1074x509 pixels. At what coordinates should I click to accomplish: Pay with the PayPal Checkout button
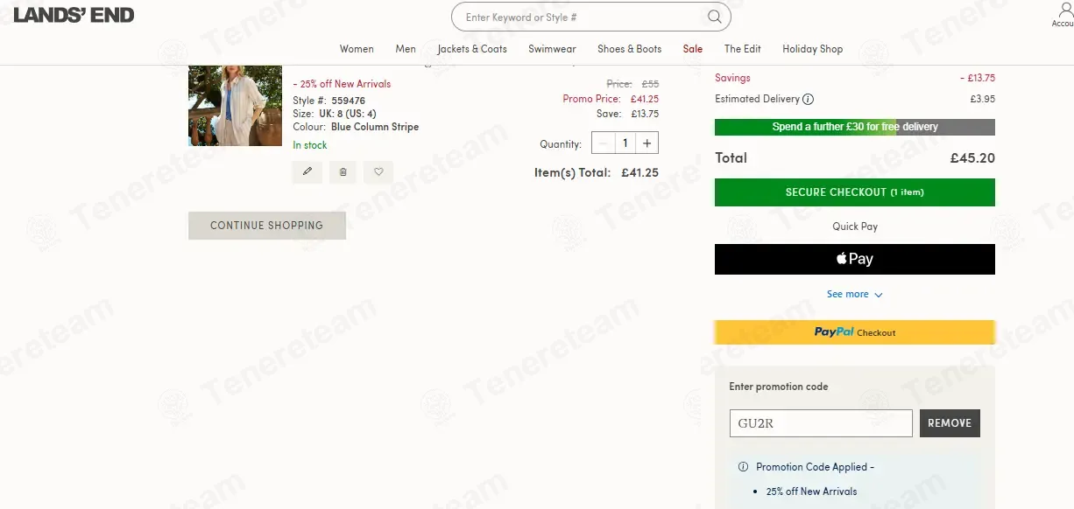[x=855, y=332]
